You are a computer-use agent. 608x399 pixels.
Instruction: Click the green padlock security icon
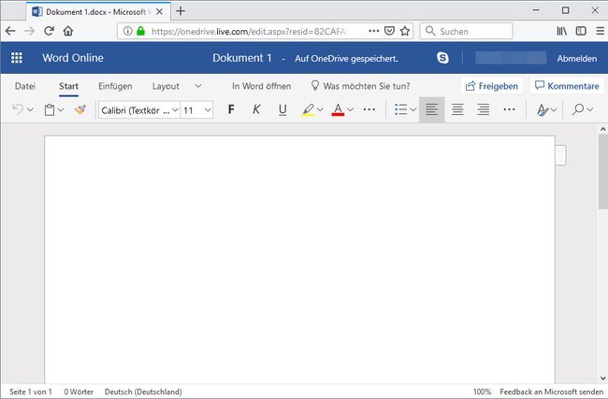point(141,31)
